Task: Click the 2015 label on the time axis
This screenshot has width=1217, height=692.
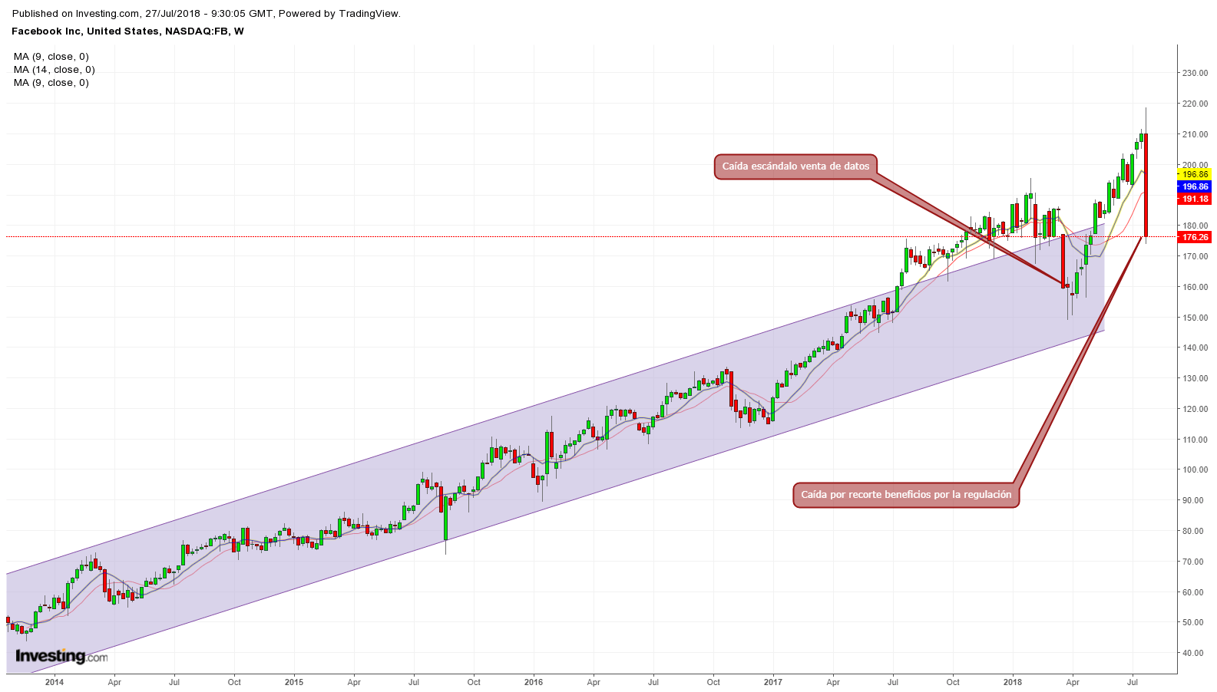Action: coord(294,682)
